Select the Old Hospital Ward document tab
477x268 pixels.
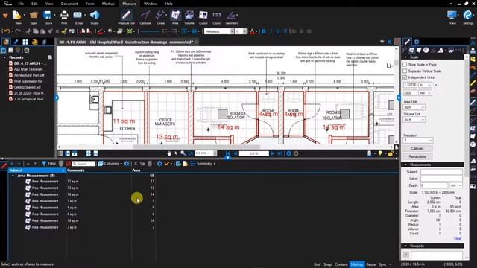(x=126, y=42)
